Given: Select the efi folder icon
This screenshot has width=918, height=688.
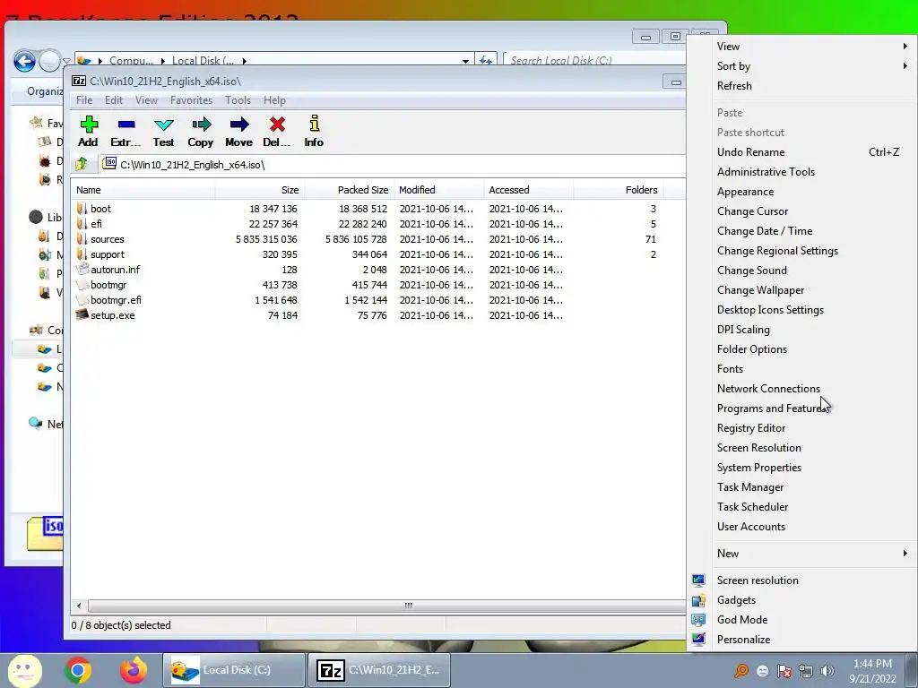Looking at the screenshot, I should pos(82,223).
